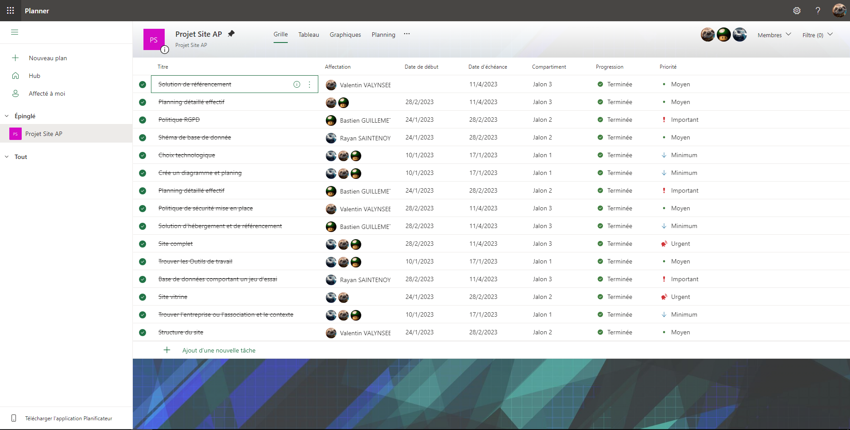The image size is (850, 430).
Task: Open more options on Solution de référencement row
Action: 309,84
